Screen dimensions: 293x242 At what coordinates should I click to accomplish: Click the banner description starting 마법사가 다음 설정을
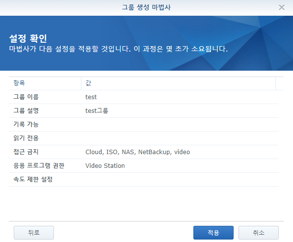(x=118, y=49)
